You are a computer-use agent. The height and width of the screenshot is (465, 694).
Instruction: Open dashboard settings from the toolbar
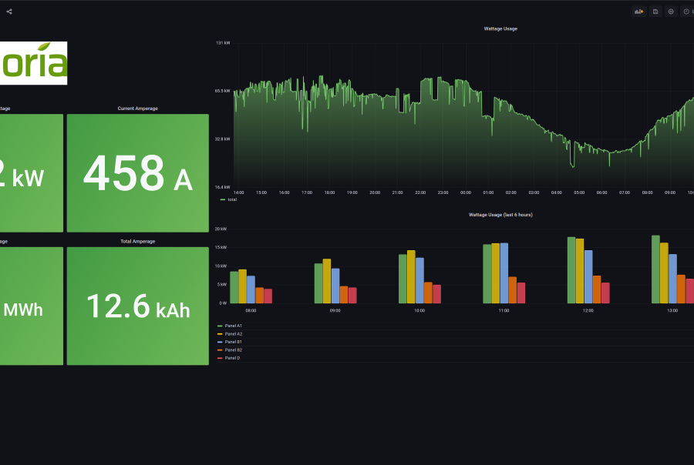coord(671,12)
